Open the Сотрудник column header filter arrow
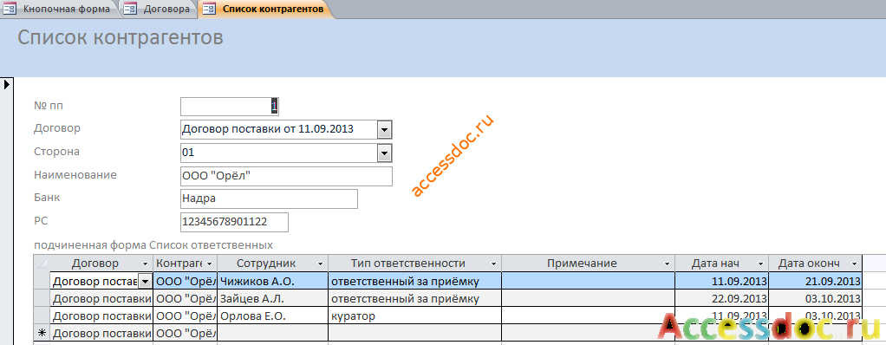This screenshot has width=886, height=345. click(x=321, y=264)
